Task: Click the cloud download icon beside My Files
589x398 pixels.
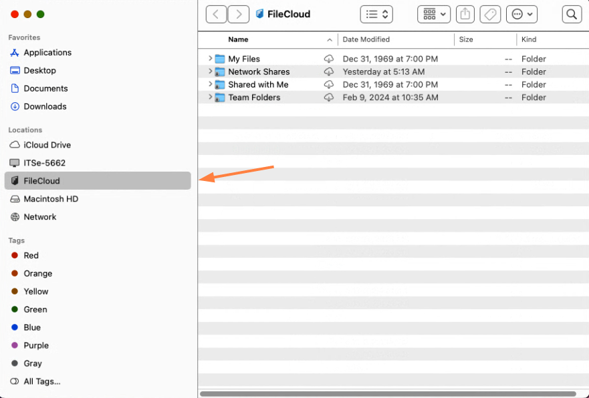Action: point(328,59)
